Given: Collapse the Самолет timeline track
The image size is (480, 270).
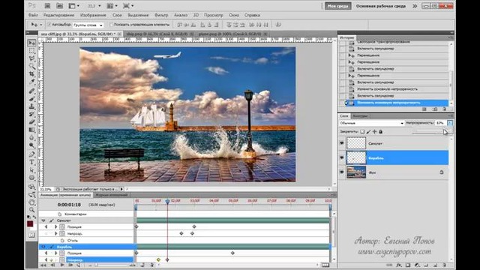Looking at the screenshot, I should (43, 220).
